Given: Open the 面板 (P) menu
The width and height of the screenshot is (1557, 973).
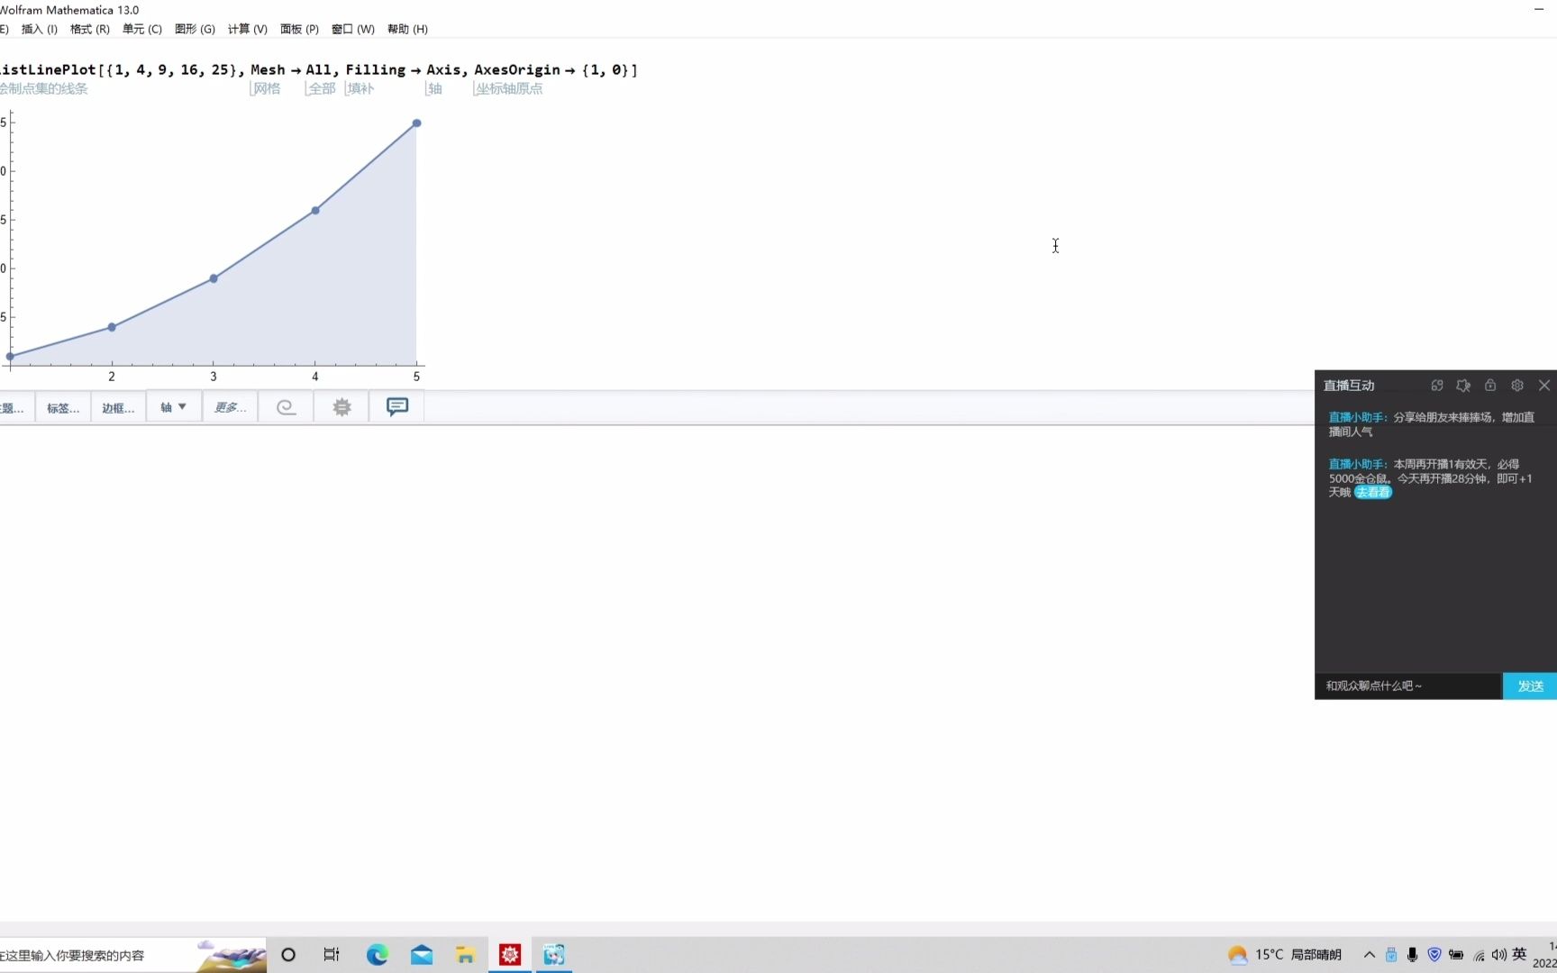Looking at the screenshot, I should (x=300, y=29).
